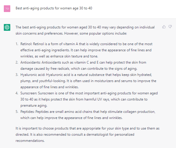
Task: Click the closing paragraph about consulting a dermatologist
Action: click(x=88, y=135)
